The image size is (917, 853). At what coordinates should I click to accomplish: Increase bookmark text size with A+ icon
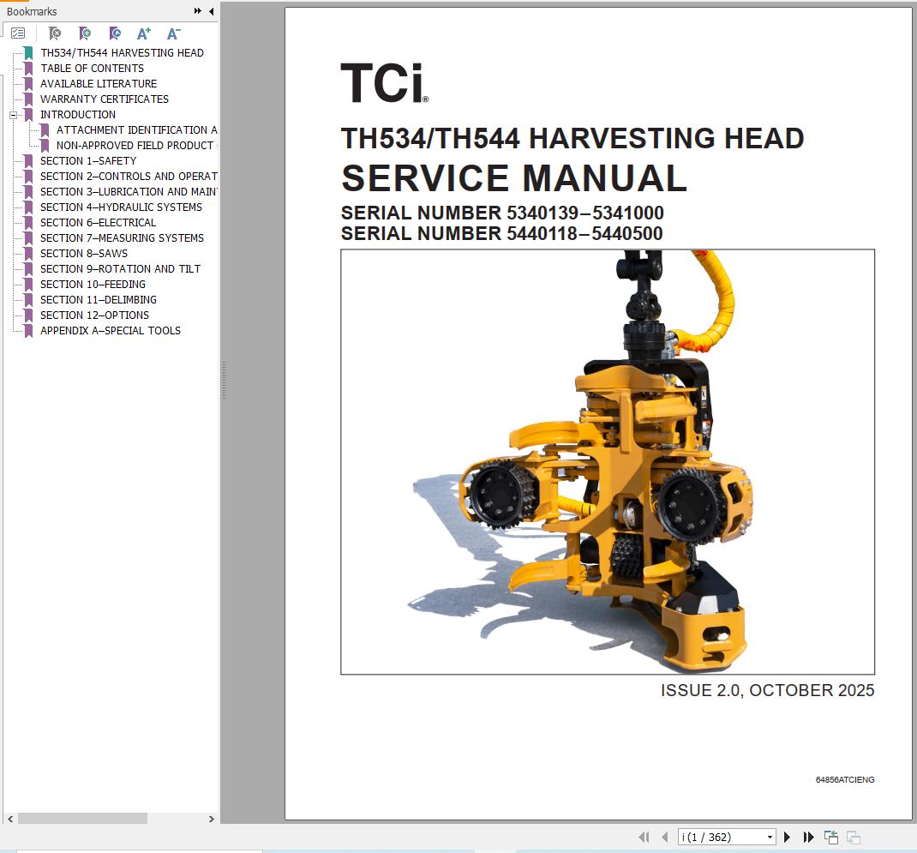pos(143,33)
